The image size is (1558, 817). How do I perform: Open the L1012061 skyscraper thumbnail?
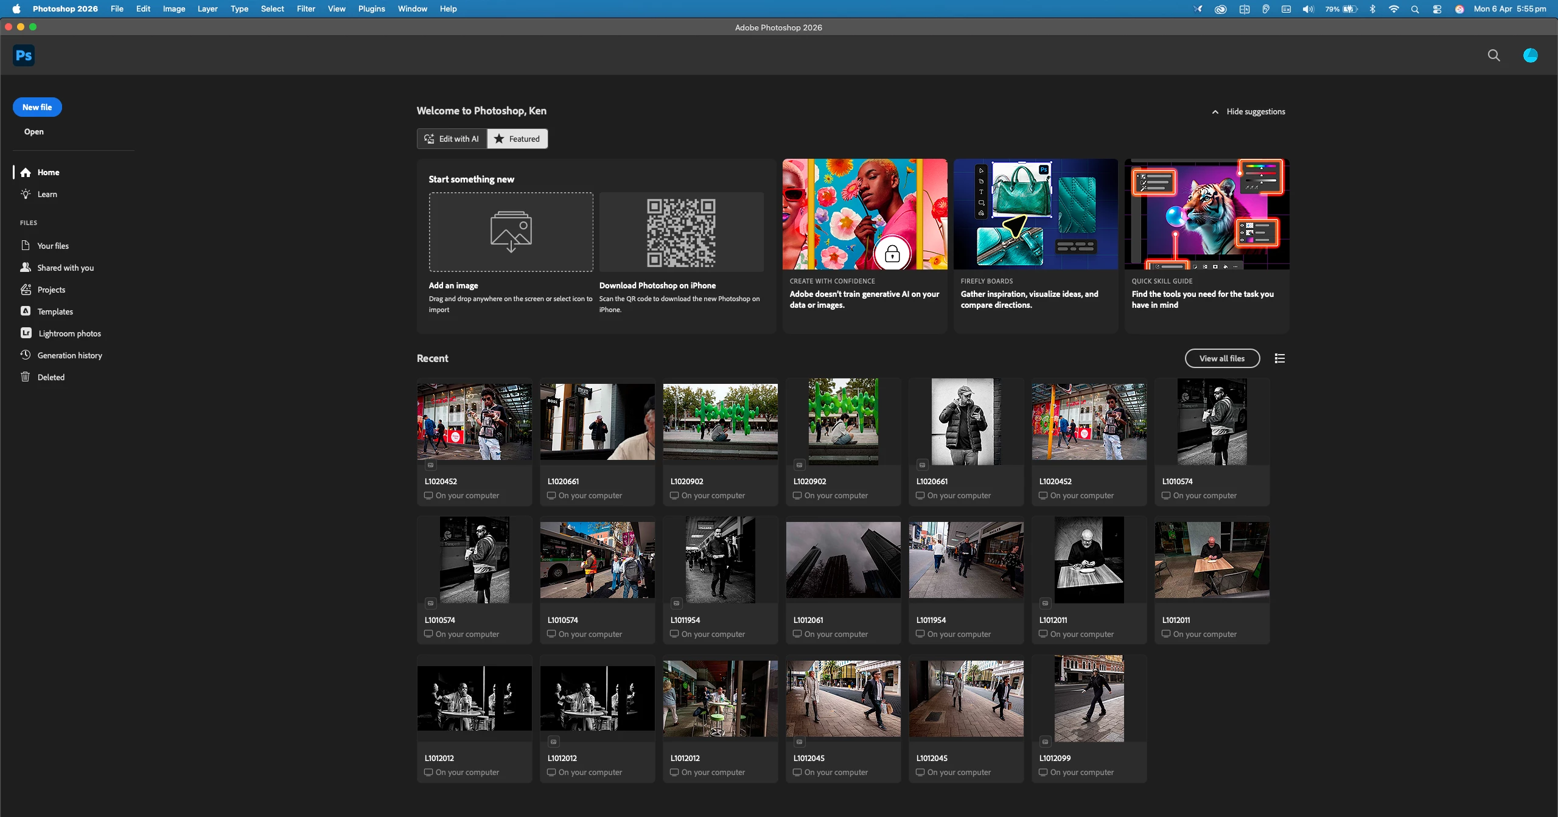click(843, 560)
